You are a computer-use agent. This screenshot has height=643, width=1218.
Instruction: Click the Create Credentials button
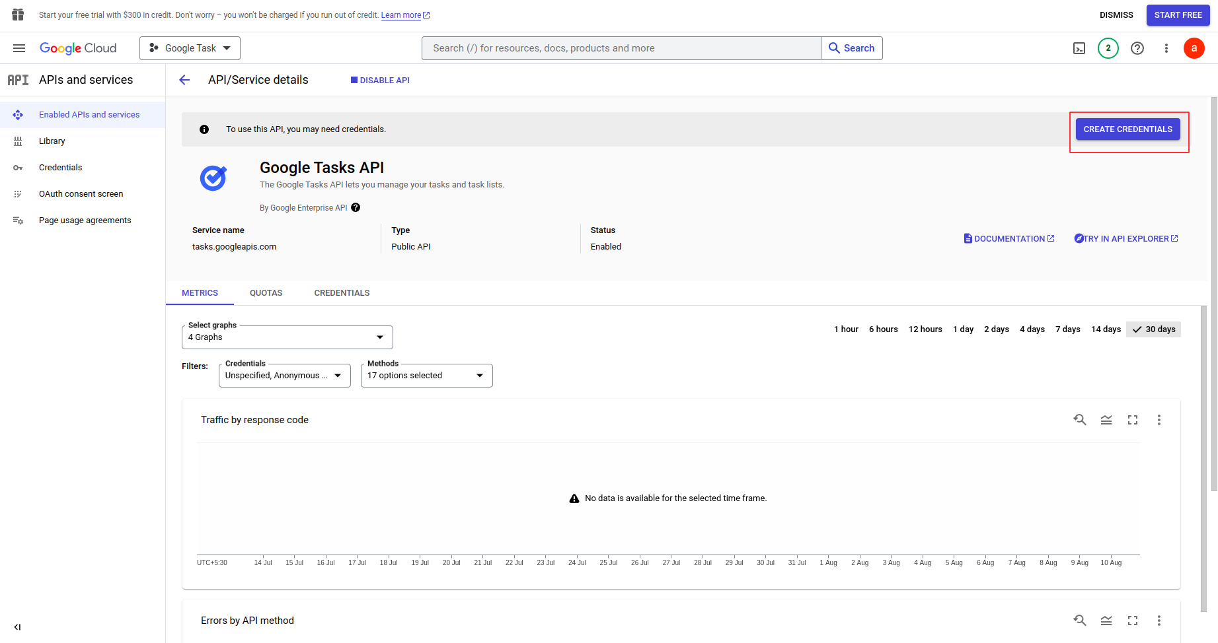pos(1127,129)
